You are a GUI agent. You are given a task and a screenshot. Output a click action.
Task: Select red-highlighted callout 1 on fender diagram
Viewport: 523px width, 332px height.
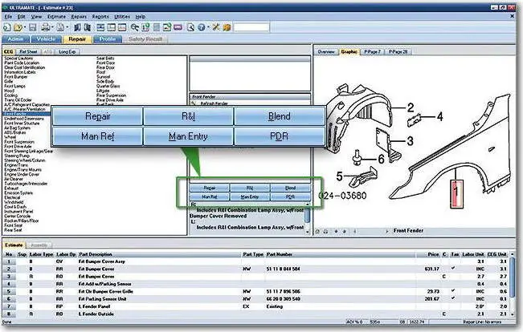pyautogui.click(x=456, y=194)
